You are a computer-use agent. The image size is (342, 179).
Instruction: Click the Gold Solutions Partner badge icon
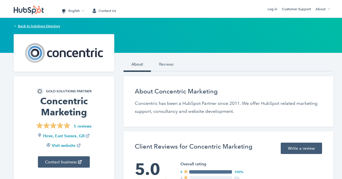point(40,91)
